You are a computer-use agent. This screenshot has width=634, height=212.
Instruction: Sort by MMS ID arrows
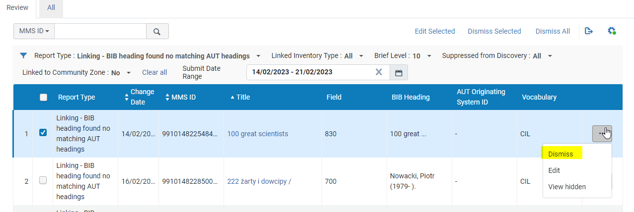[167, 97]
